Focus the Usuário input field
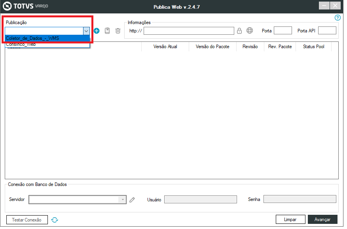 point(201,199)
